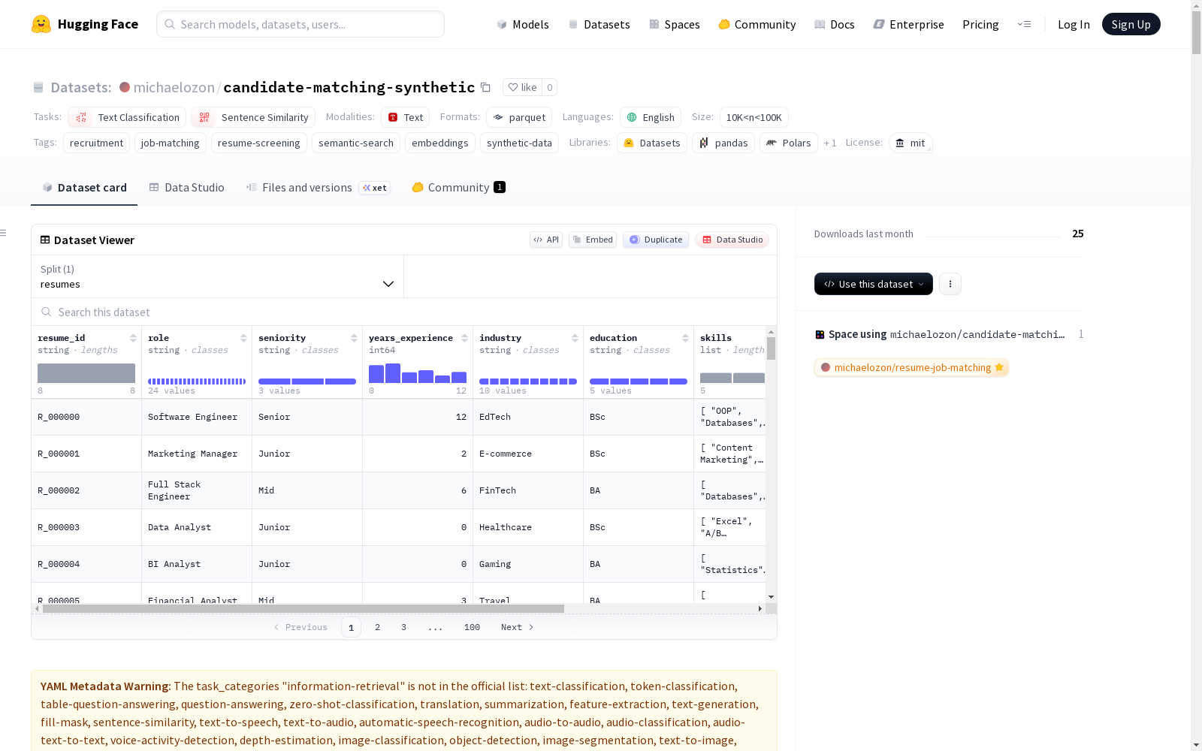Click the resume-screening tag
The image size is (1202, 751).
[x=258, y=143]
